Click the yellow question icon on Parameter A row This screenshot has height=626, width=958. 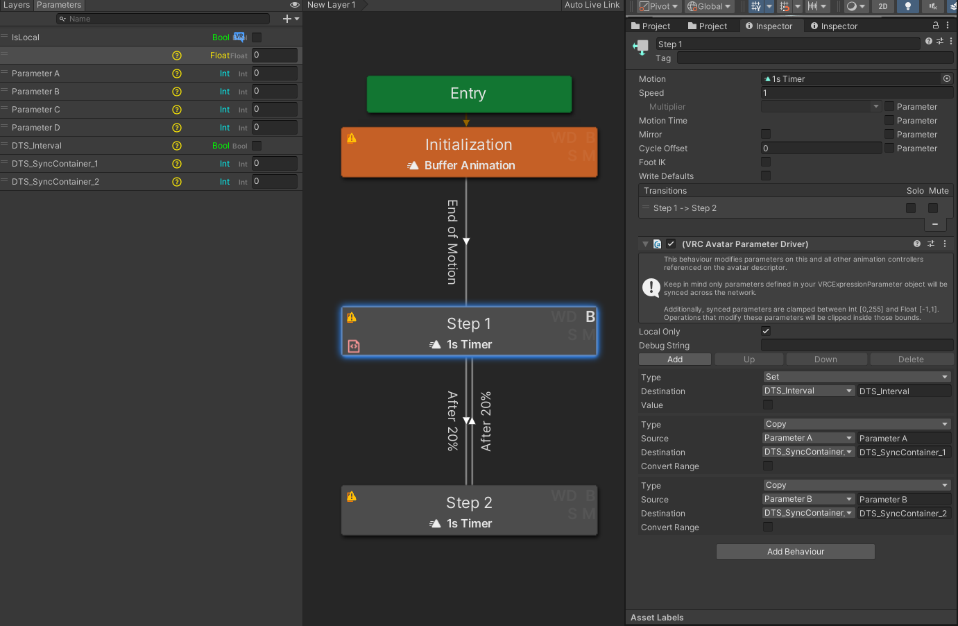coord(177,74)
